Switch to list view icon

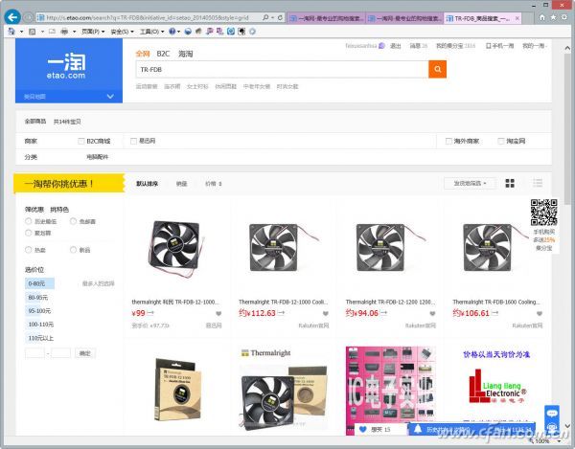(x=538, y=183)
